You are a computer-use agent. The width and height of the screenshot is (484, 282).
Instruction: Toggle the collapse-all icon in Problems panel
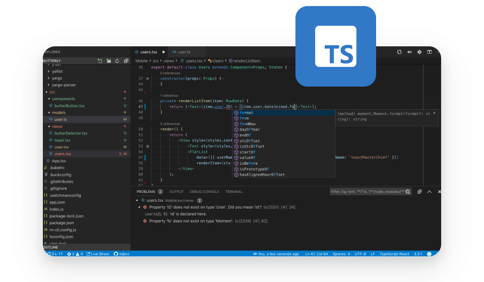419,192
